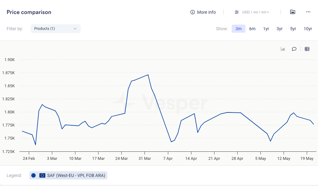Click the EU flag icon in legend
Image resolution: width=318 pixels, height=186 pixels.
coord(43,175)
